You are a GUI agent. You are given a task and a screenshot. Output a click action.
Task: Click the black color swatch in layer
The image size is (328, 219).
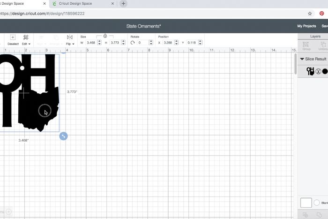pos(325,72)
